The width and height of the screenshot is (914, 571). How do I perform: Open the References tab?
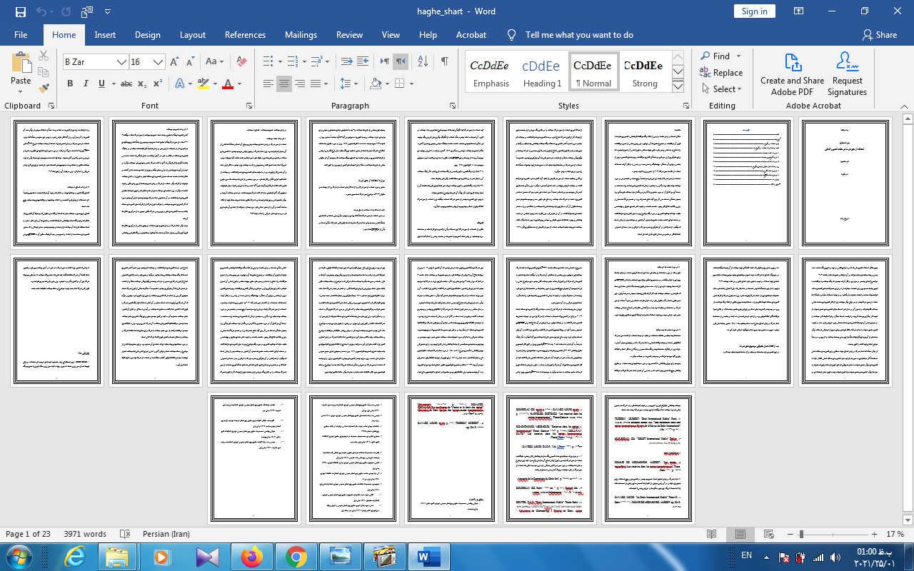coord(245,35)
